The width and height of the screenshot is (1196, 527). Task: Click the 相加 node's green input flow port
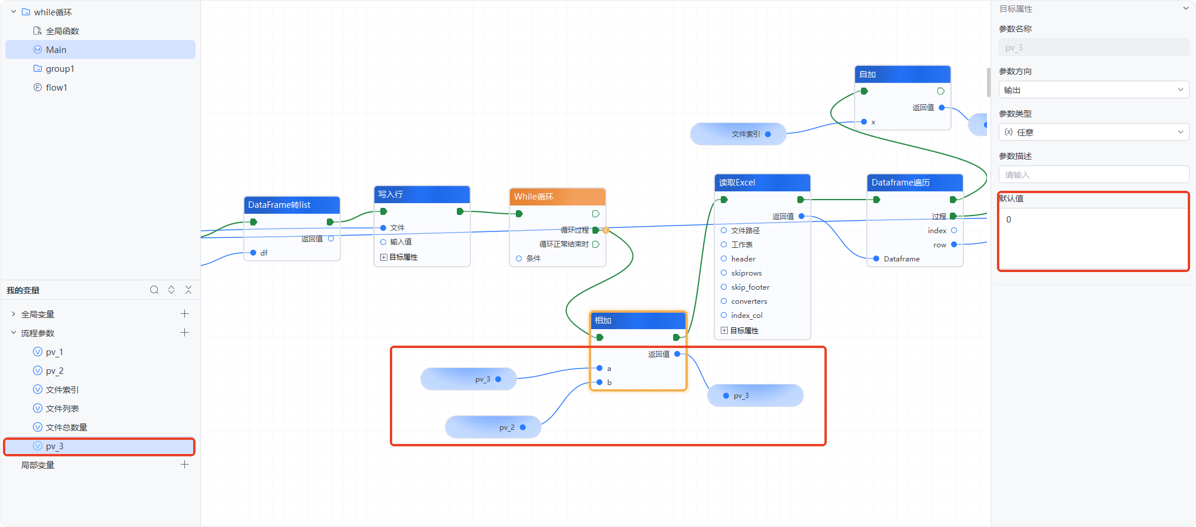point(599,337)
